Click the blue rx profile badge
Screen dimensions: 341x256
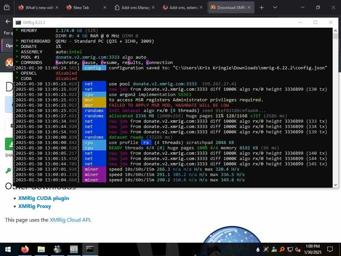click(x=146, y=143)
